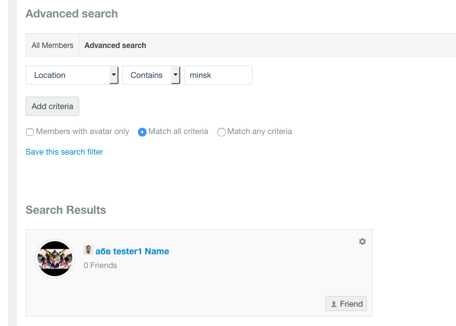This screenshot has width=456, height=326.
Task: Open the gear settings on the member card
Action: [x=362, y=241]
